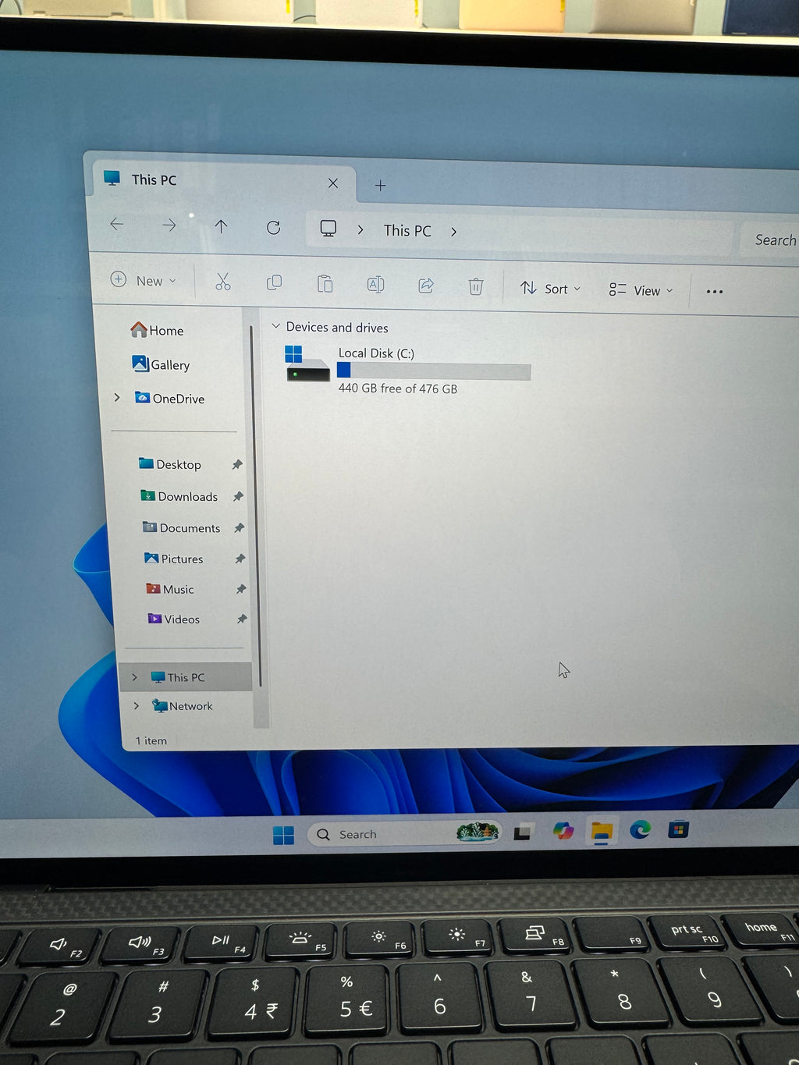Image resolution: width=799 pixels, height=1065 pixels.
Task: Click the Local Disk (C:) usage bar
Action: pyautogui.click(x=434, y=371)
